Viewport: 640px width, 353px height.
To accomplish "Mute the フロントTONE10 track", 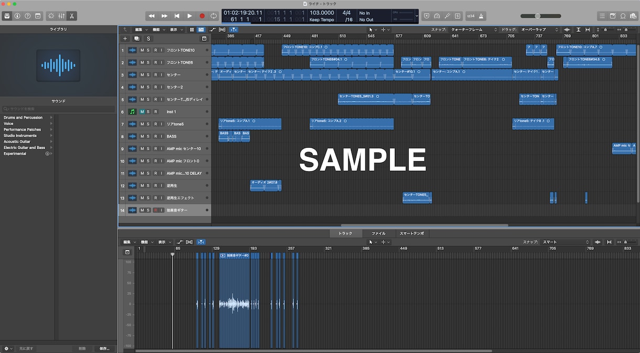I will click(142, 50).
